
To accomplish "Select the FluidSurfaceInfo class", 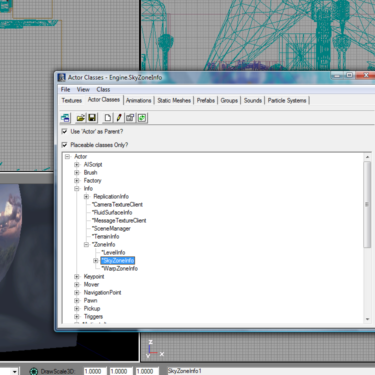I will (112, 212).
